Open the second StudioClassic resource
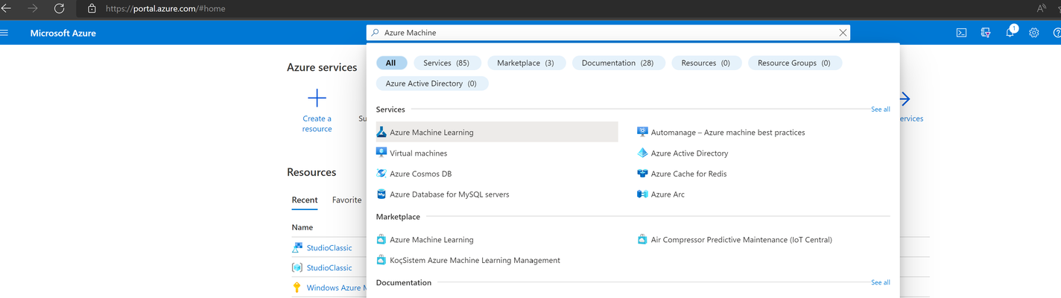 click(329, 267)
